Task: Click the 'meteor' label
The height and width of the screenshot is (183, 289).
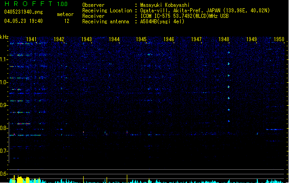Action: click(65, 14)
